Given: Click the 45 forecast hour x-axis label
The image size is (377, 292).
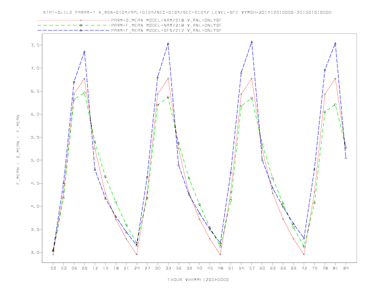Looking at the screenshot, I should tap(210, 268).
